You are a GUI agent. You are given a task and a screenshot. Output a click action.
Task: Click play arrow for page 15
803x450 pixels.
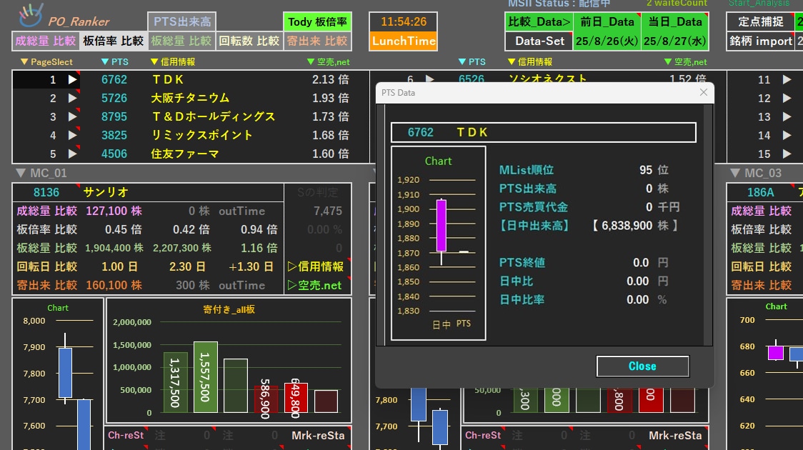coord(787,154)
